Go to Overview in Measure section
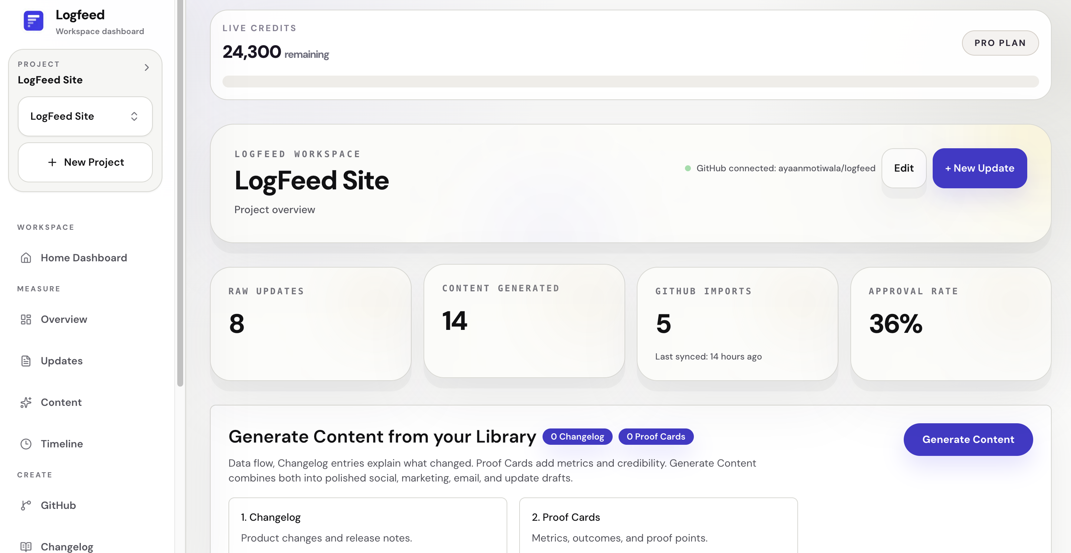 64,319
